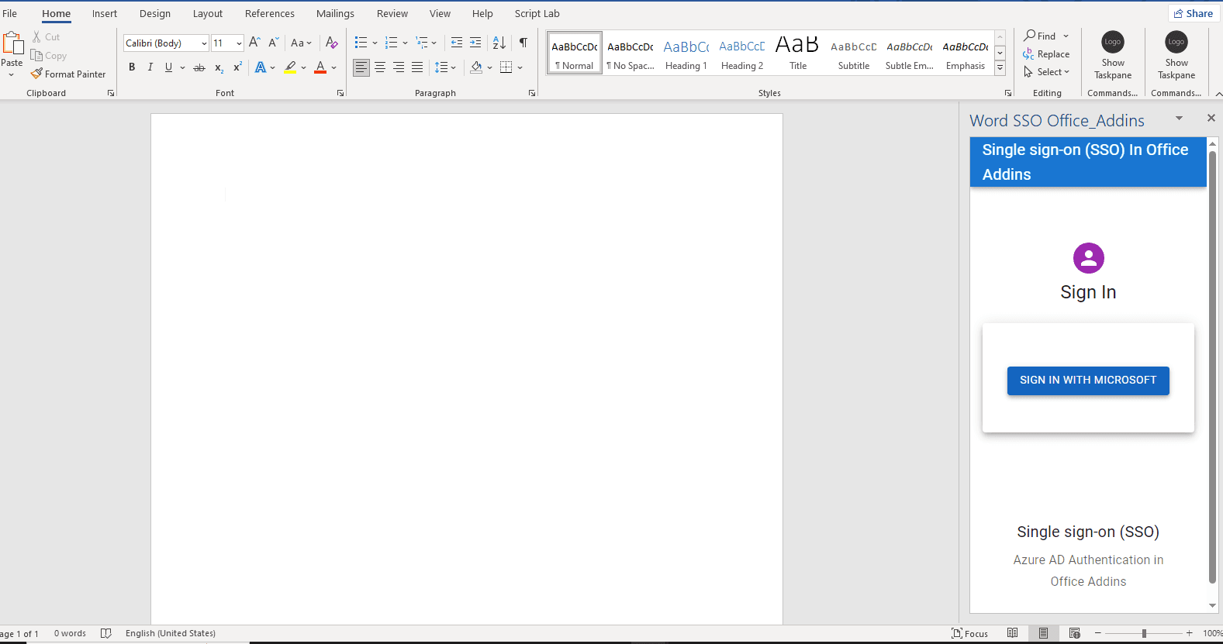This screenshot has height=644, width=1223.
Task: Shrink font size icon
Action: [273, 43]
